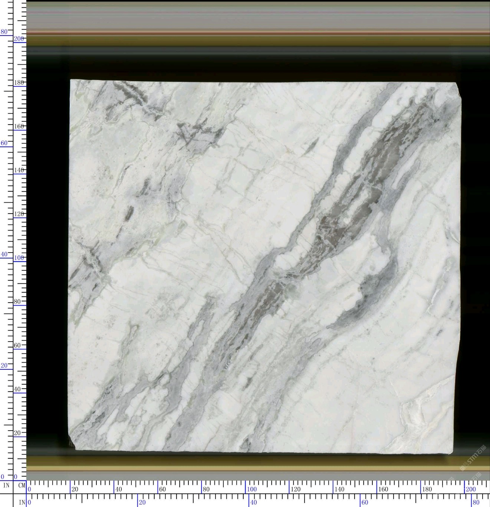
Task: Click 80 on the vertical inch ruler
Action: coord(4,32)
